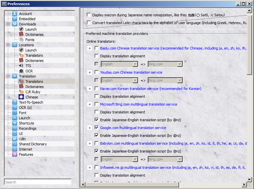Select the Downloads globe icon
Viewport: 254px width, 189px height.
15,24
